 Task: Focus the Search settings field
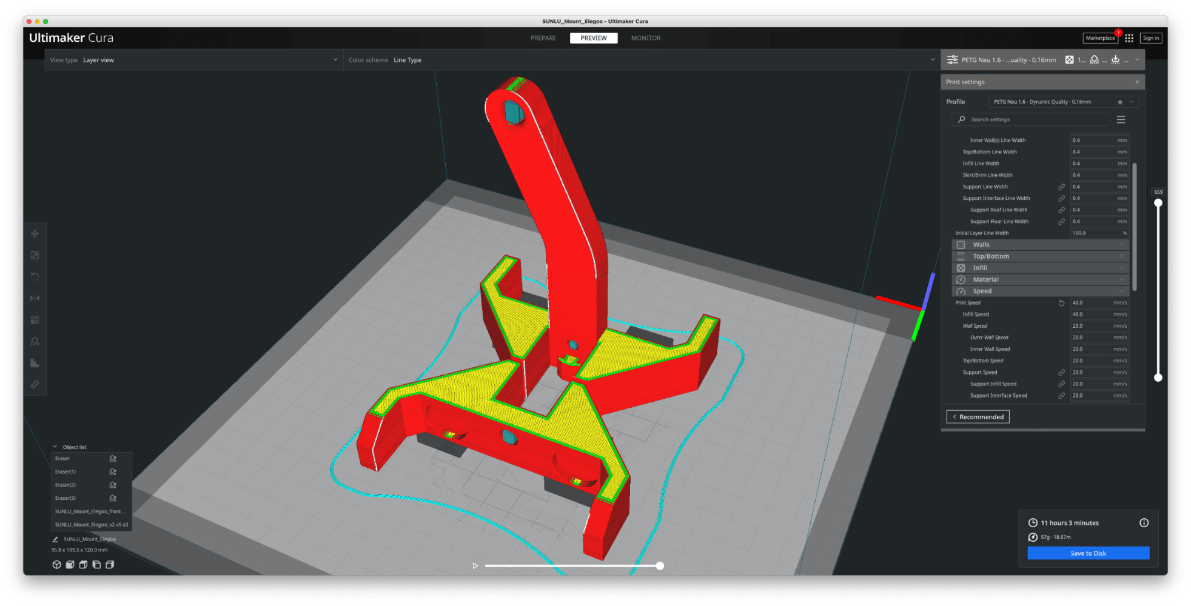pyautogui.click(x=1031, y=120)
